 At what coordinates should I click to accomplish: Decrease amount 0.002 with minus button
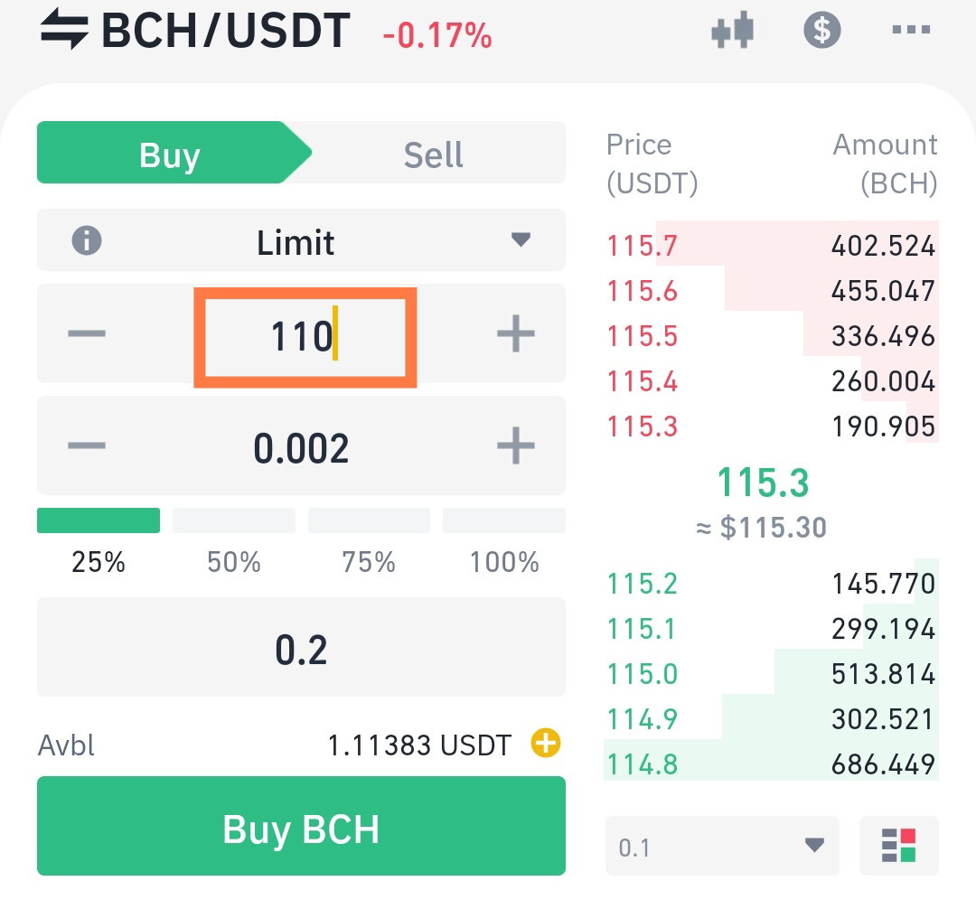coord(87,445)
